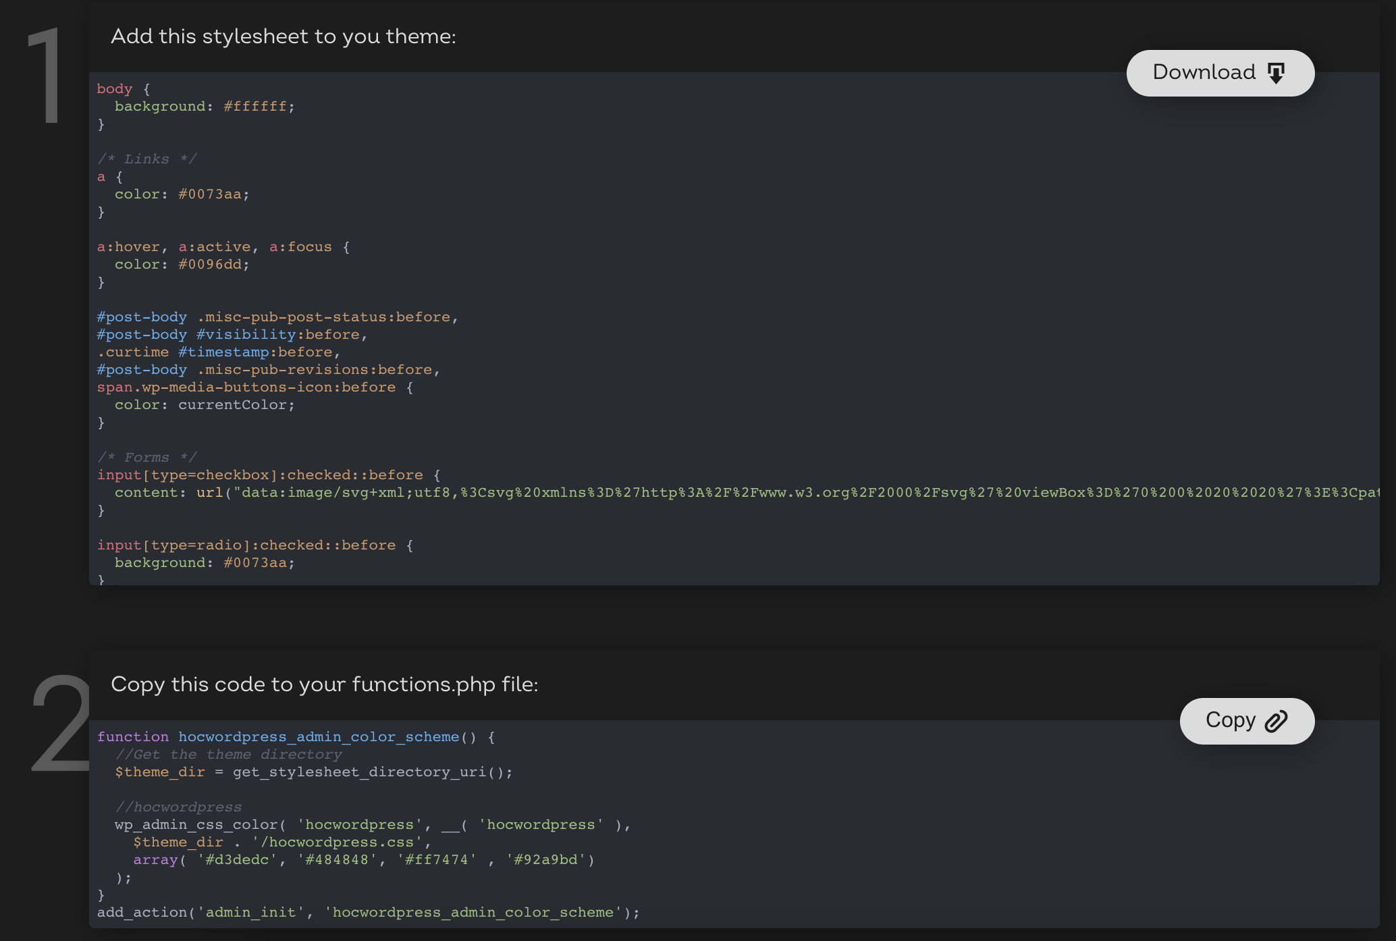Click the '/* Links */' comment line
Image resolution: width=1396 pixels, height=941 pixels.
[146, 159]
